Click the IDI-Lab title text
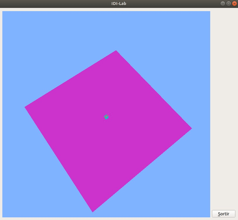 tap(119, 4)
